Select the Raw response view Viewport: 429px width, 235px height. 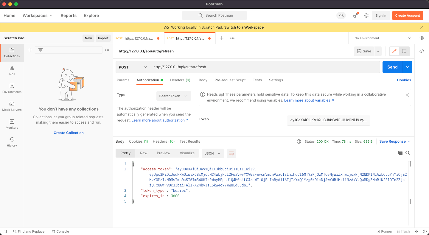point(144,153)
